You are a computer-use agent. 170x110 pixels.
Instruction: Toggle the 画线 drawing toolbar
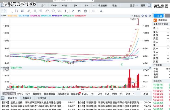pos(143,5)
